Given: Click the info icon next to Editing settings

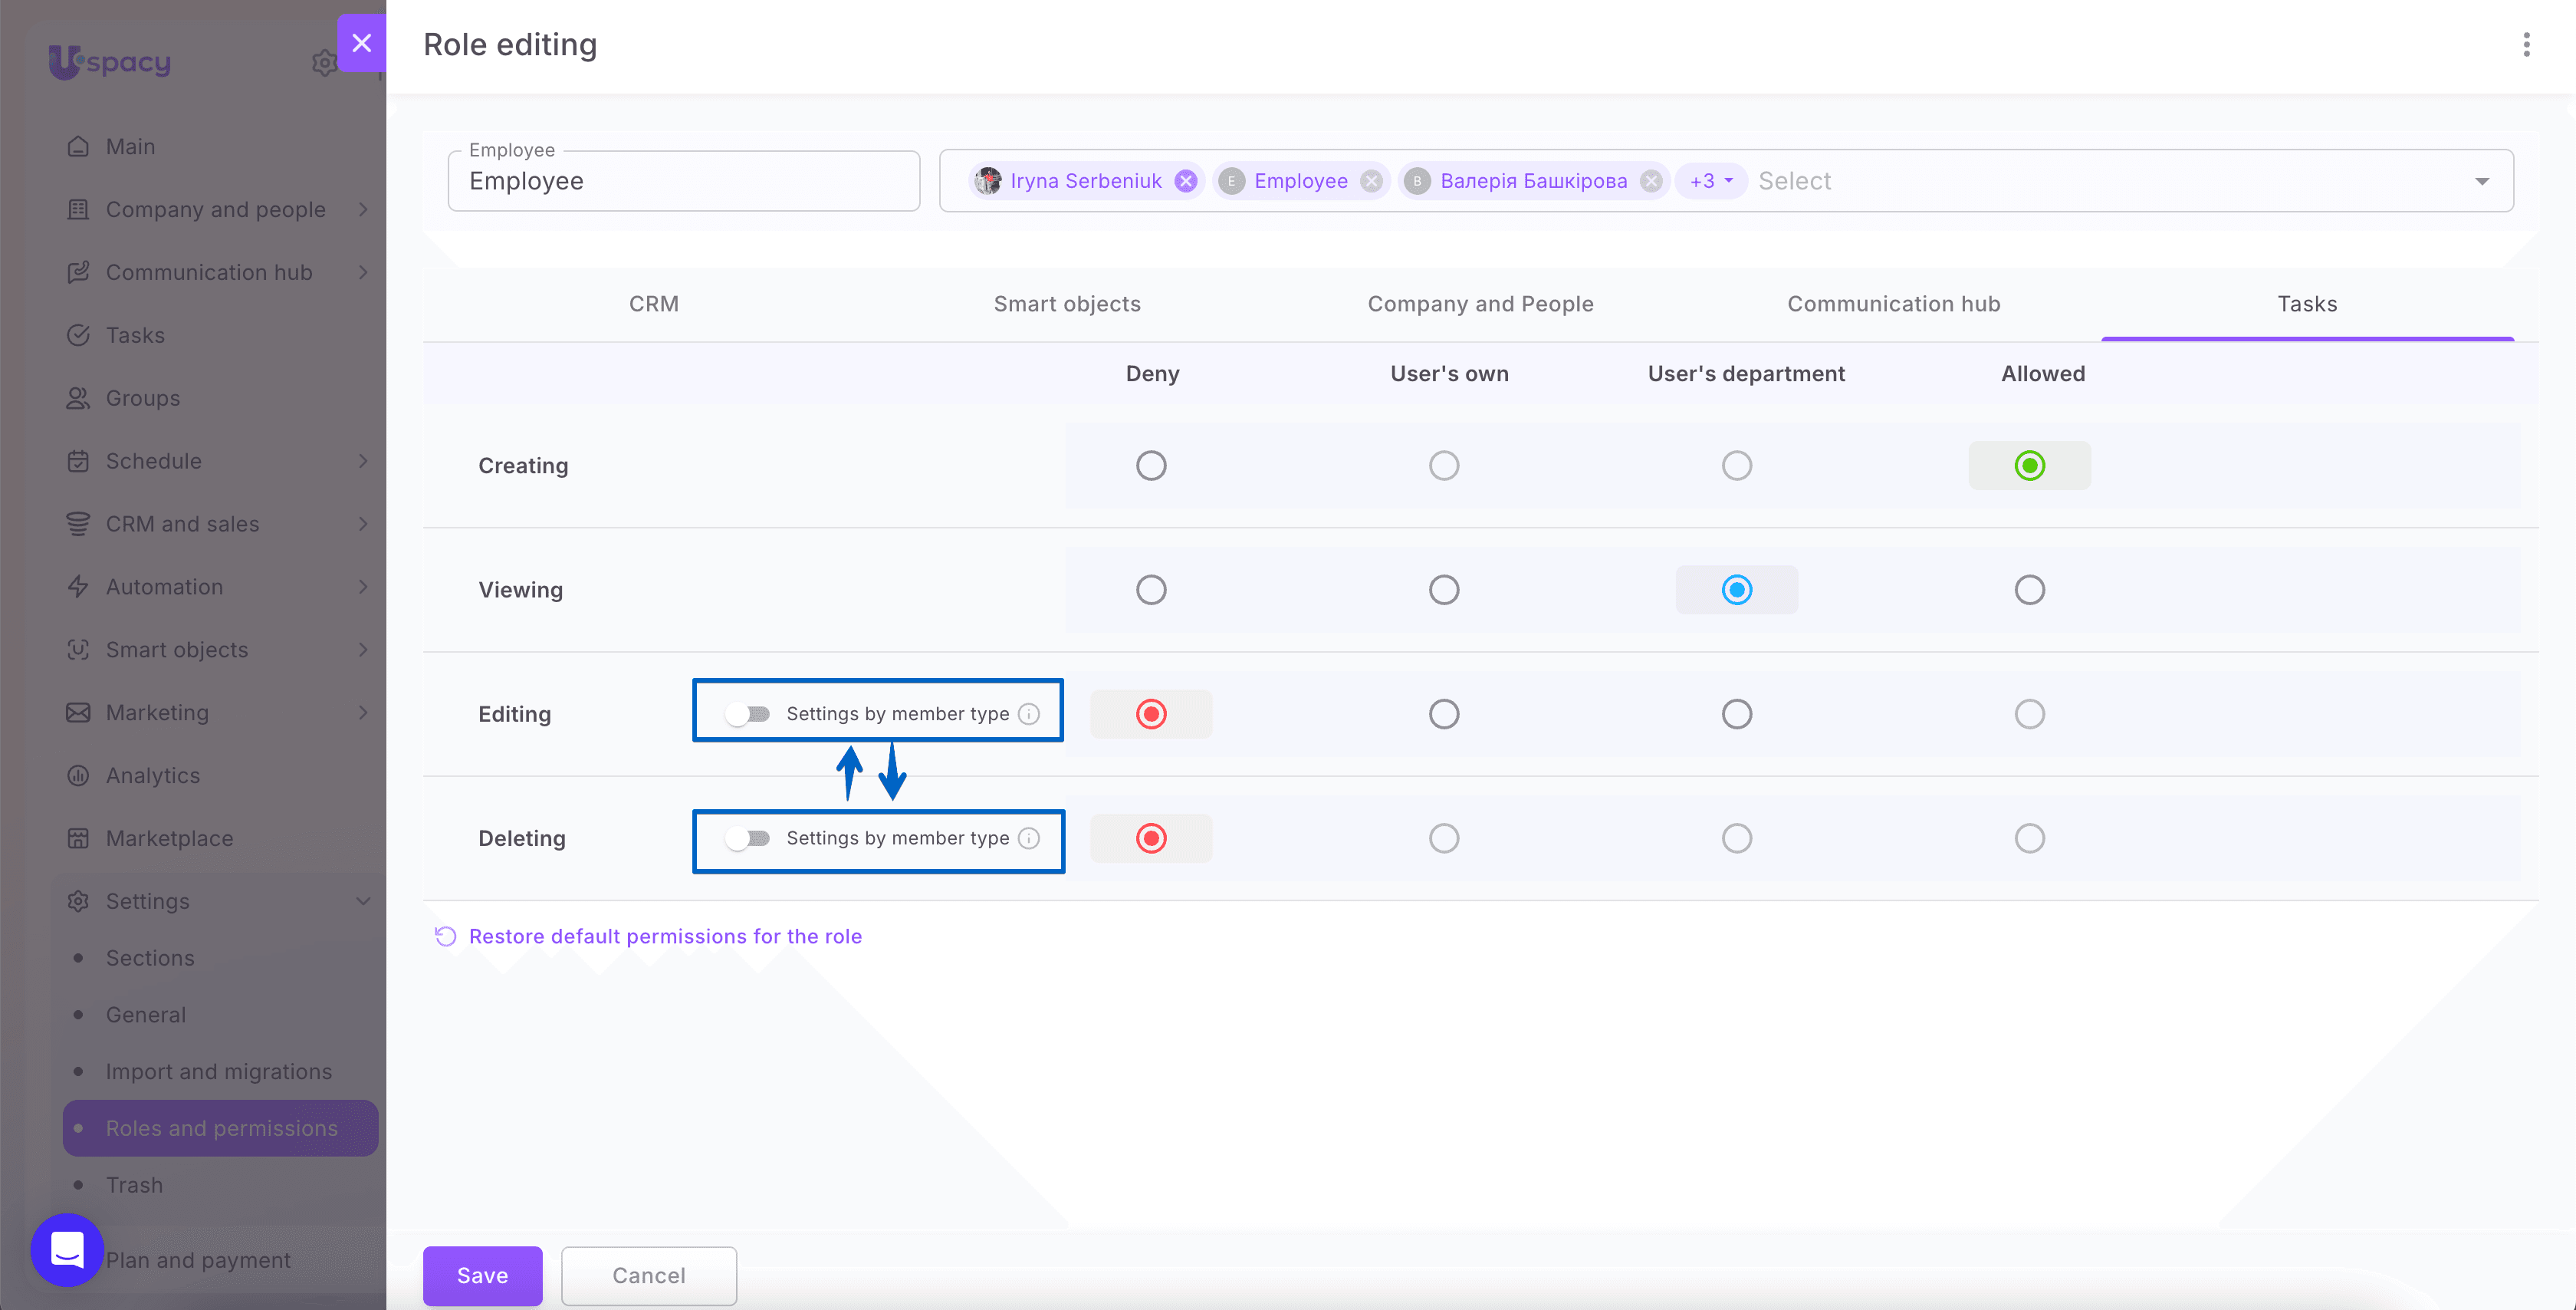Looking at the screenshot, I should tap(1029, 713).
